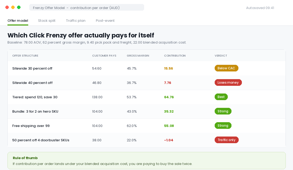
Task: Select 50 percent off 4 doorbuster SKUs
Action: tap(146, 140)
